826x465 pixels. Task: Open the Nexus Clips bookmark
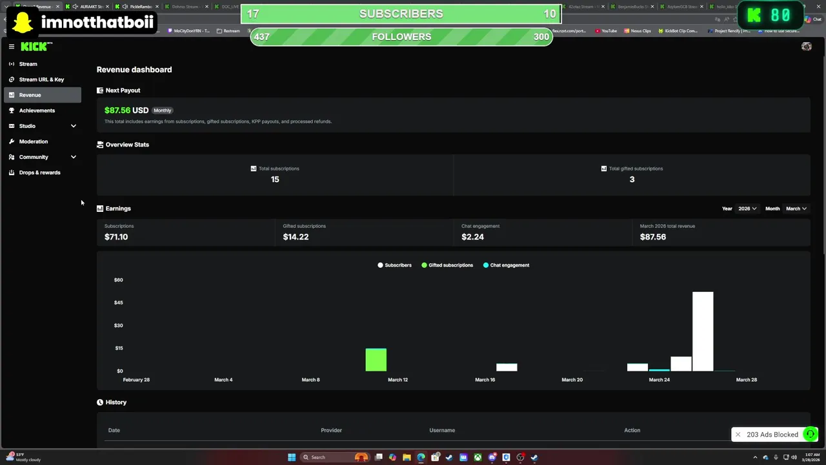point(638,31)
